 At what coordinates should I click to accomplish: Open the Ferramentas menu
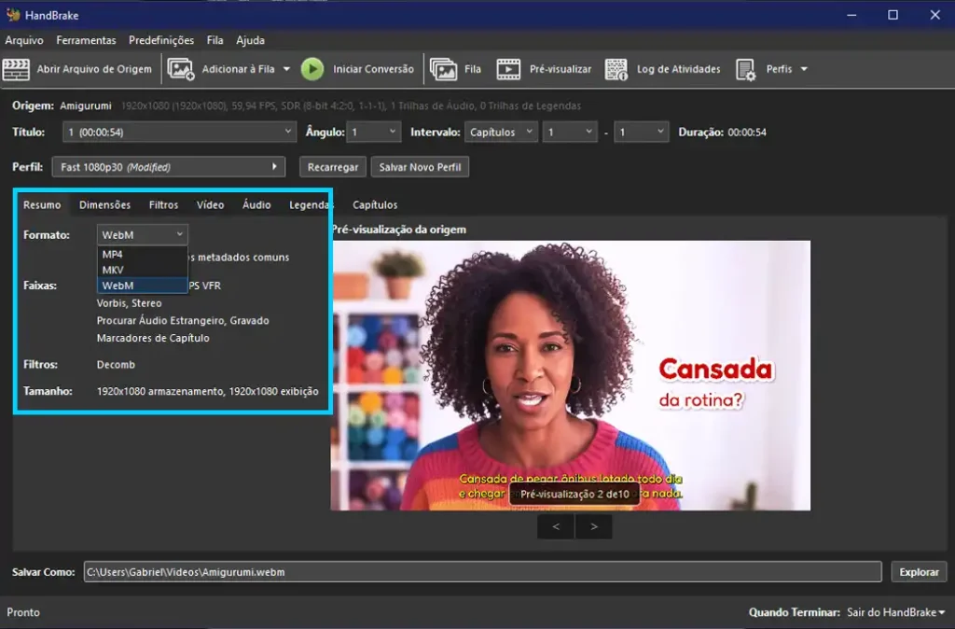[x=86, y=40]
